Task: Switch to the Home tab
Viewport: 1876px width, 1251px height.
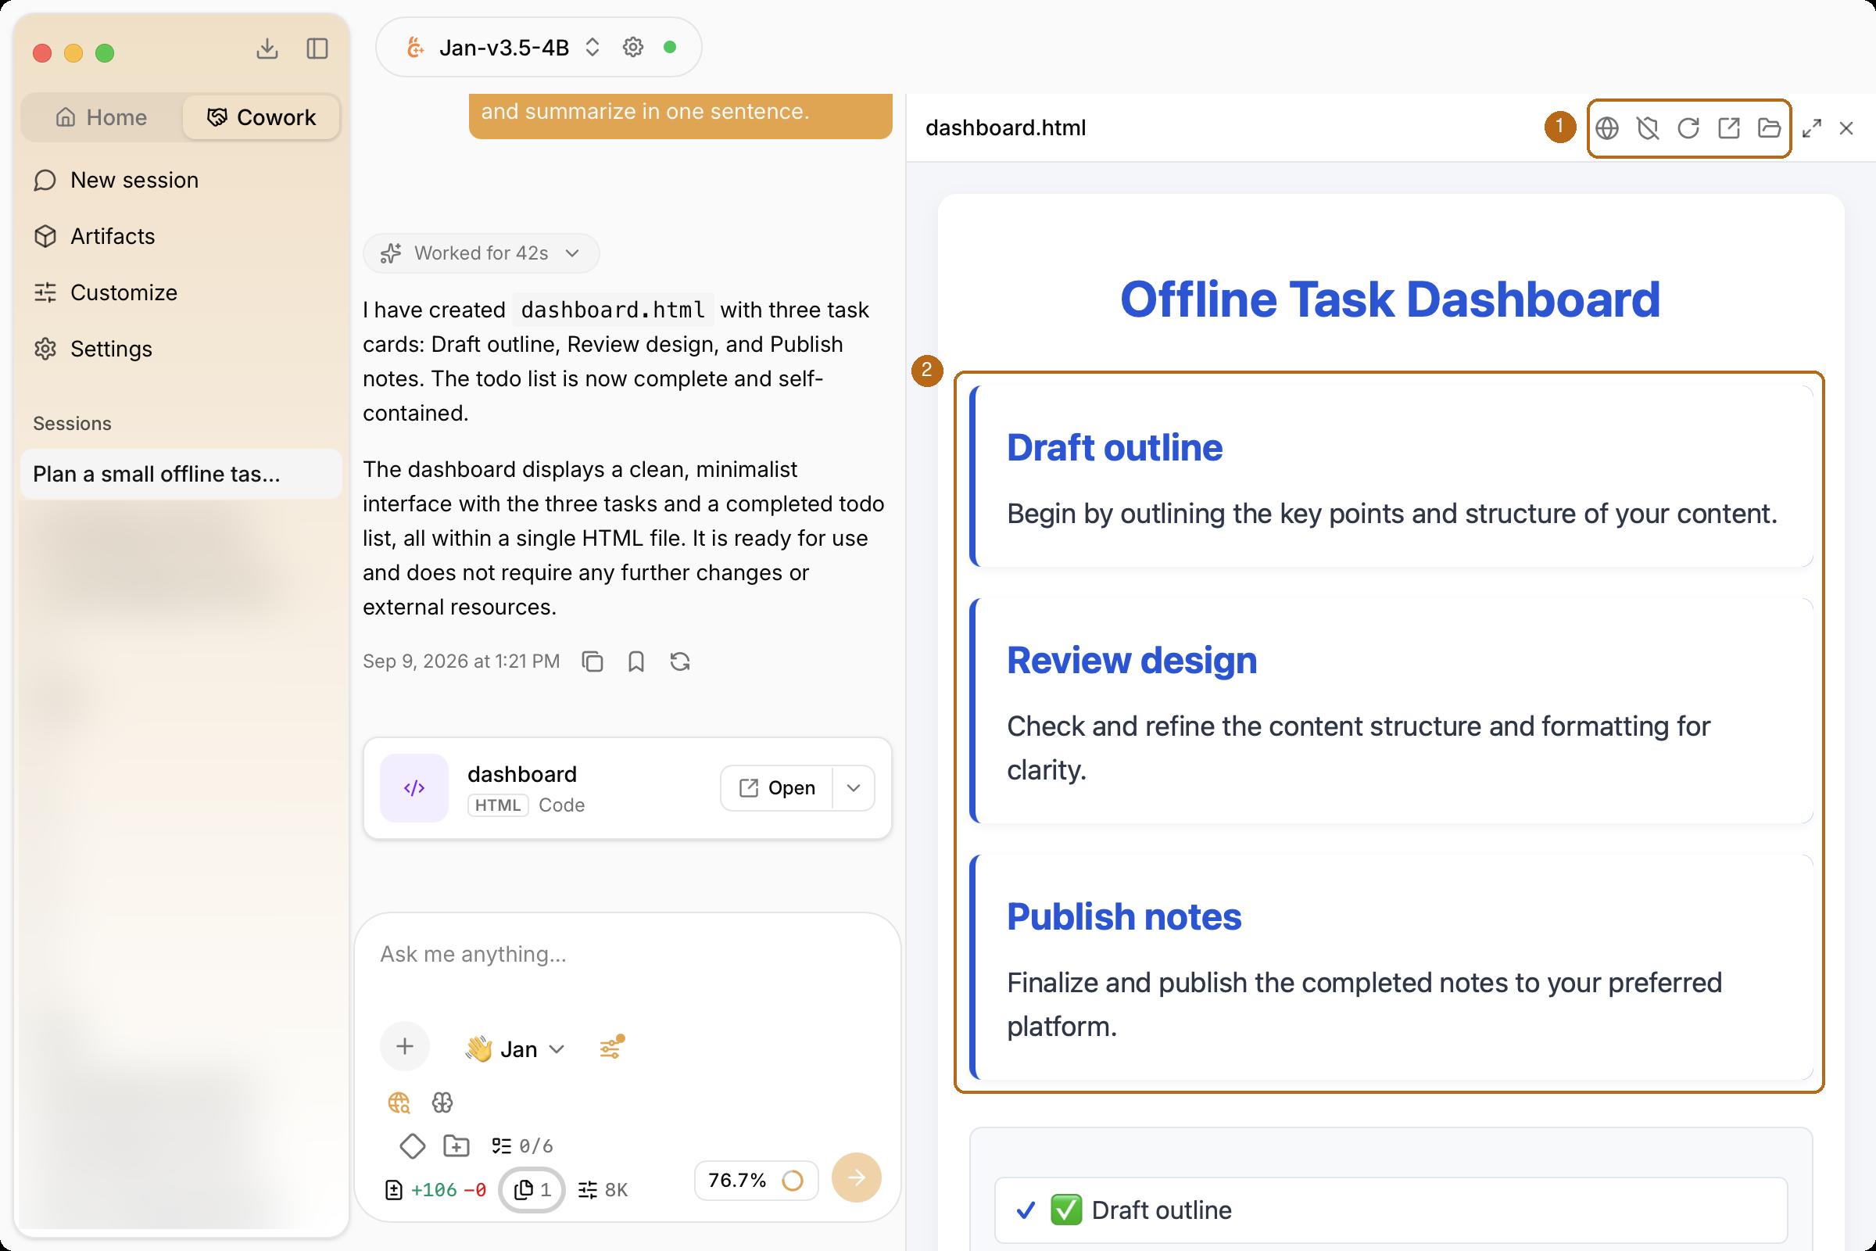Action: point(102,117)
